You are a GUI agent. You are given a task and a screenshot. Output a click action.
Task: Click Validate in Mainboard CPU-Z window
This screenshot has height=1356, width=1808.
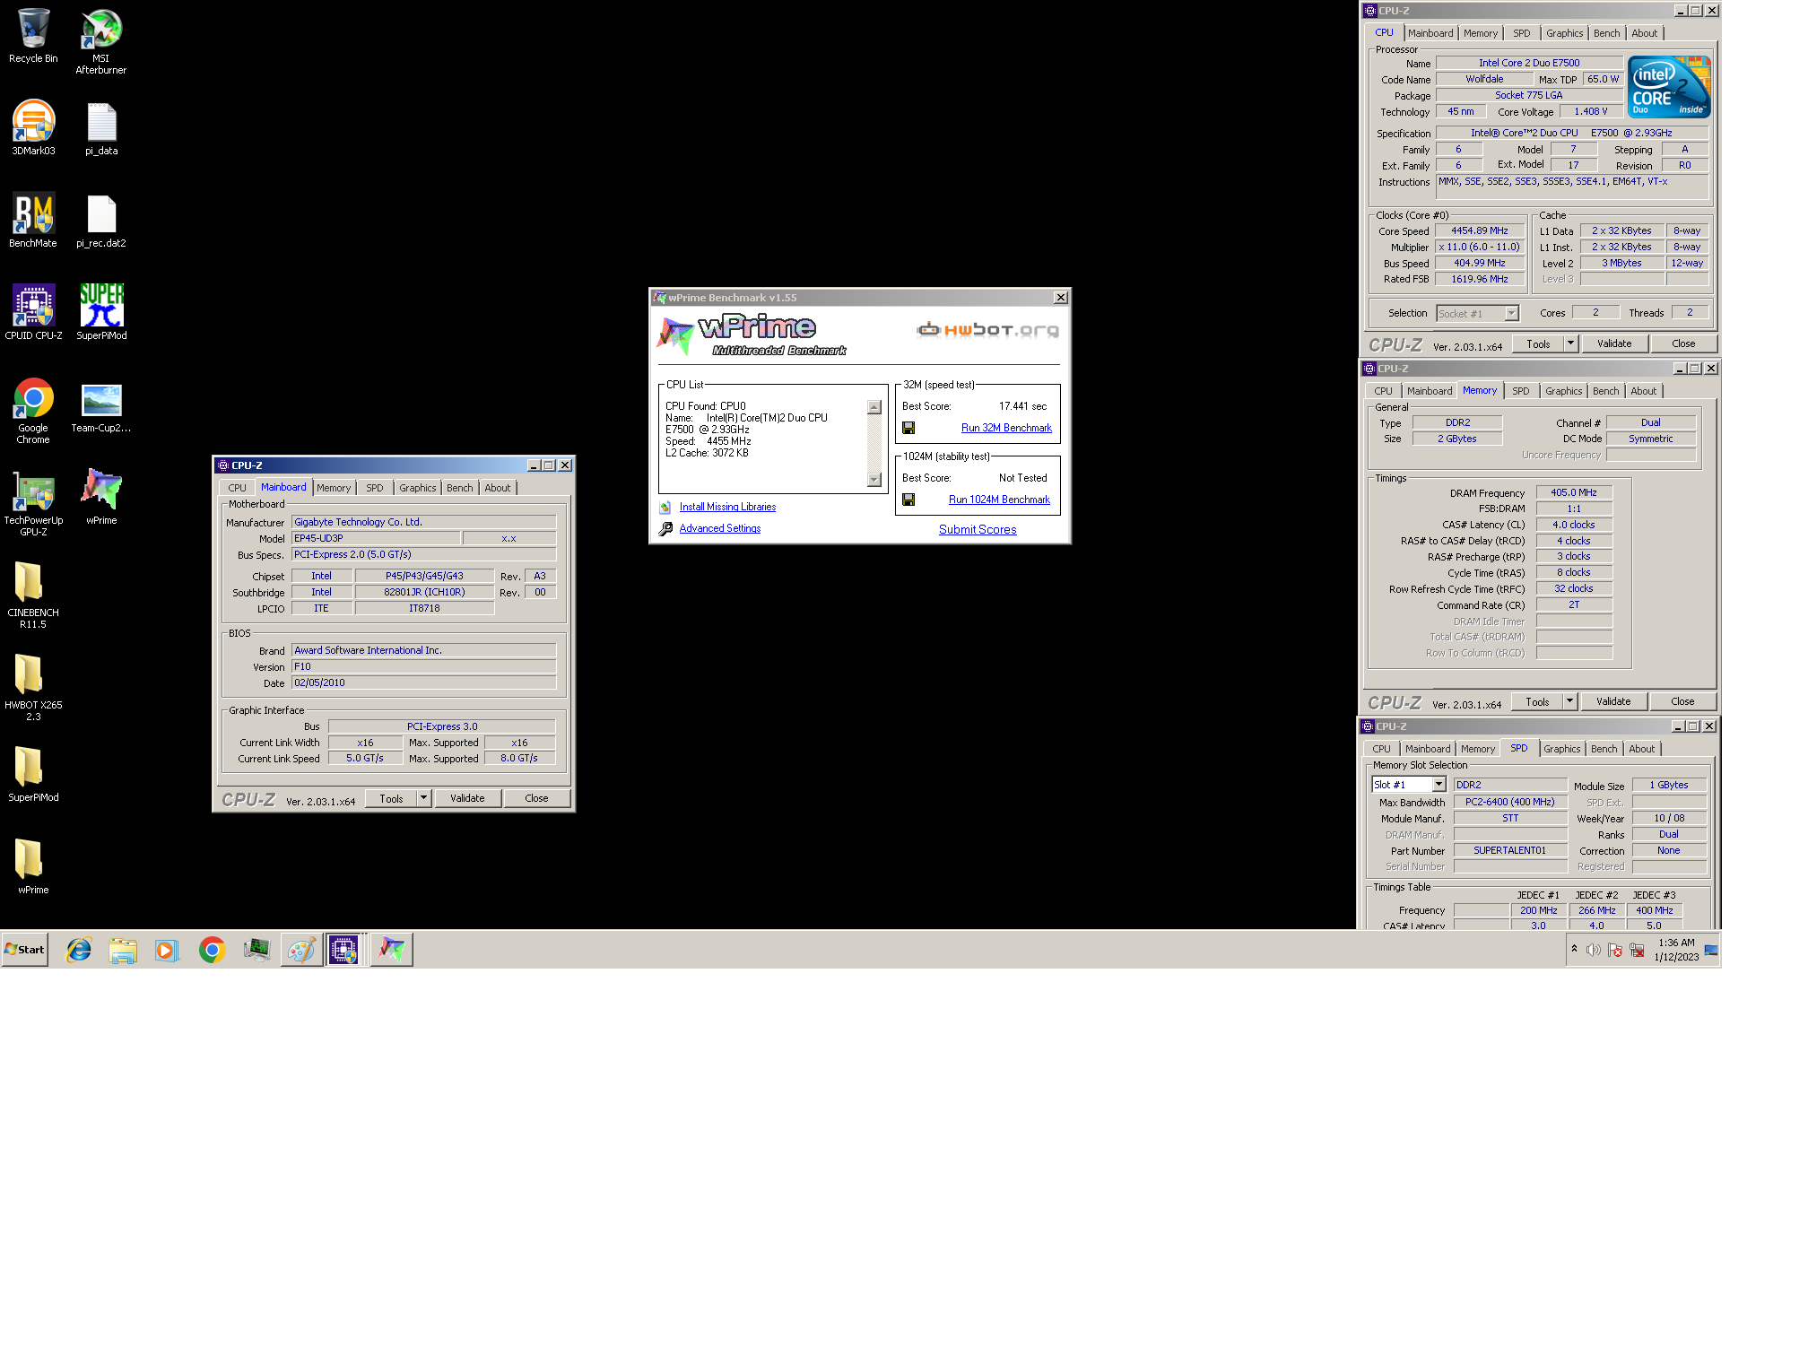[467, 798]
